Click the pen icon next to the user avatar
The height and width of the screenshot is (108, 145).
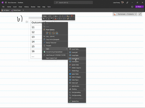click(x=127, y=3)
